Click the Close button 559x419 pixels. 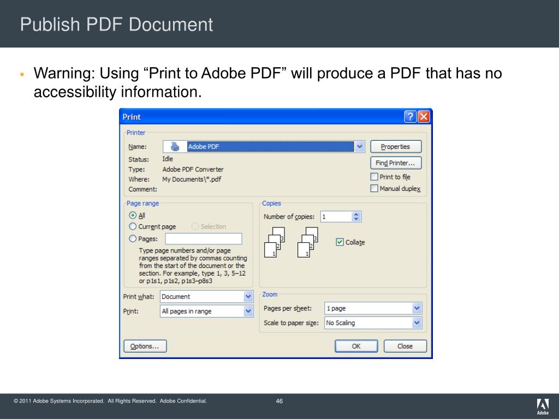(405, 346)
